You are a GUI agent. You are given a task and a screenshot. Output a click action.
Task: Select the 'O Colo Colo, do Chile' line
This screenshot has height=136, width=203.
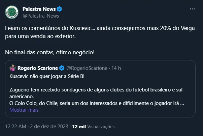96,104
